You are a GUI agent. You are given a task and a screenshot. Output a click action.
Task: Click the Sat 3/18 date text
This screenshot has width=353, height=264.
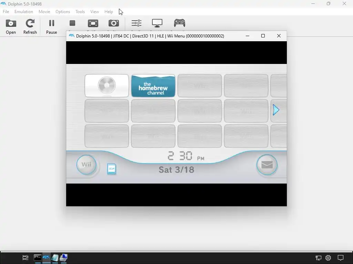coord(176,170)
